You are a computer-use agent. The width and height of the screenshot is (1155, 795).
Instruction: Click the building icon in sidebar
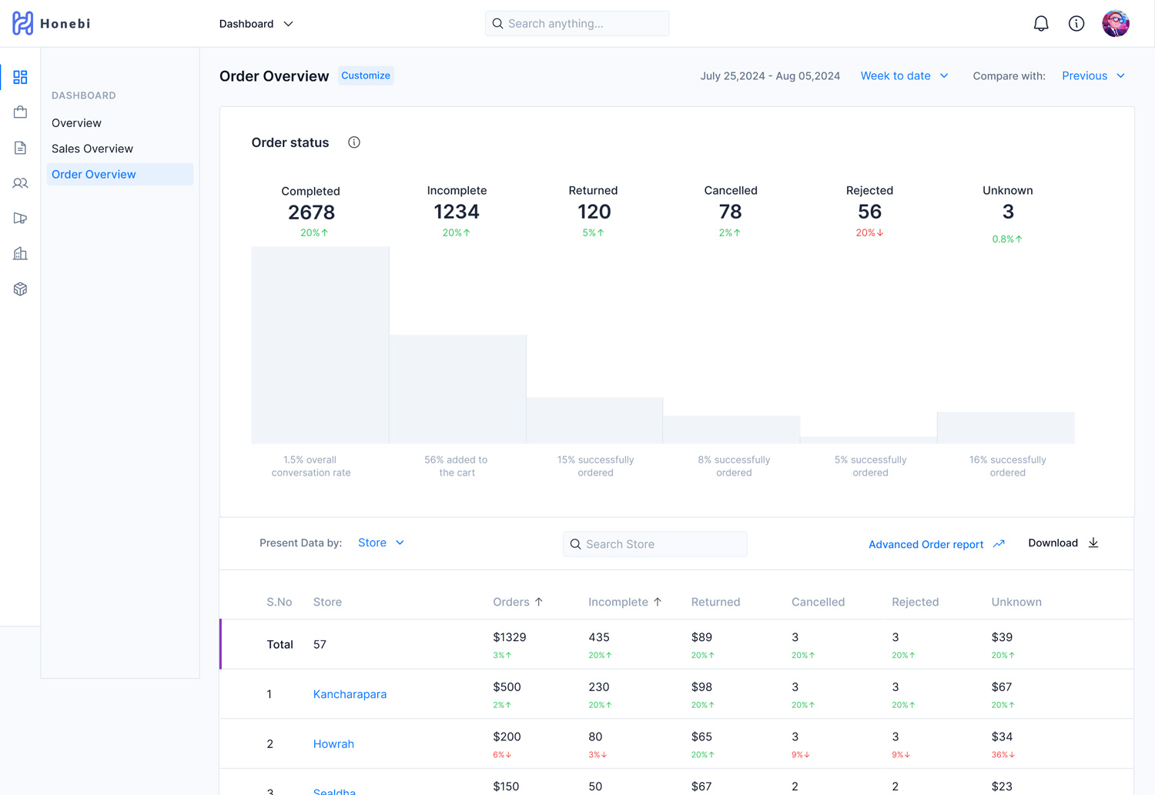pos(20,253)
